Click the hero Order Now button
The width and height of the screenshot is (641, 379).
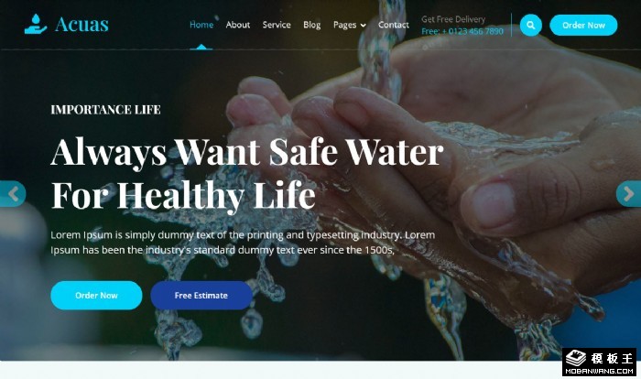pos(96,295)
